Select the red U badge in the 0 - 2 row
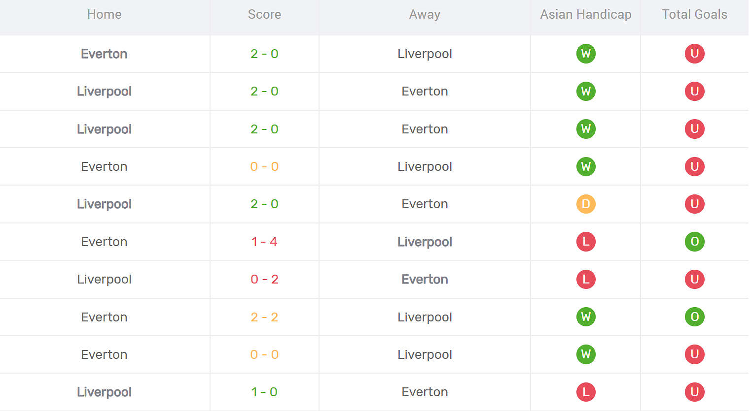This screenshot has width=750, height=411. pyautogui.click(x=694, y=279)
